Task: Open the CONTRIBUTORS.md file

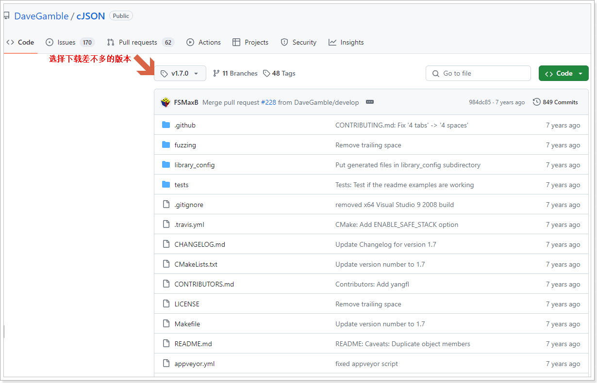Action: coord(204,284)
